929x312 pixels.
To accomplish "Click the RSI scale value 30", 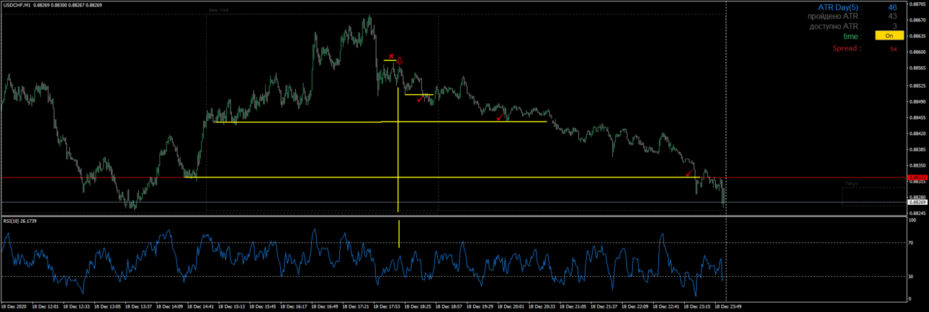I will tap(911, 276).
